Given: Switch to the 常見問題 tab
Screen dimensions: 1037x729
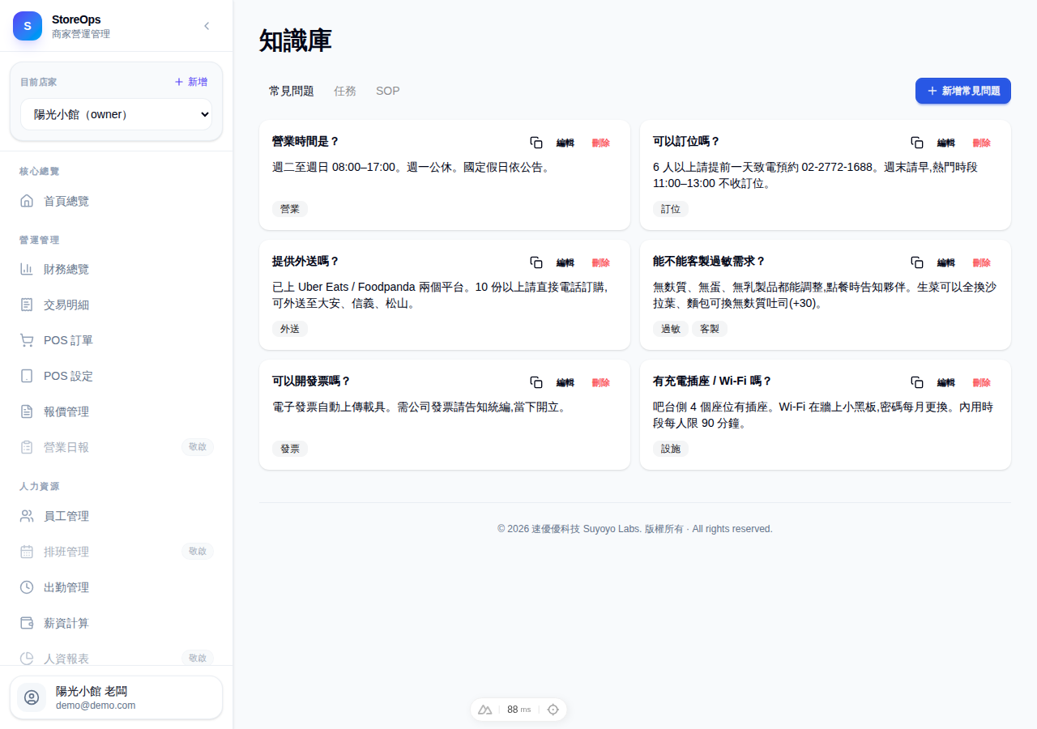Looking at the screenshot, I should (292, 91).
